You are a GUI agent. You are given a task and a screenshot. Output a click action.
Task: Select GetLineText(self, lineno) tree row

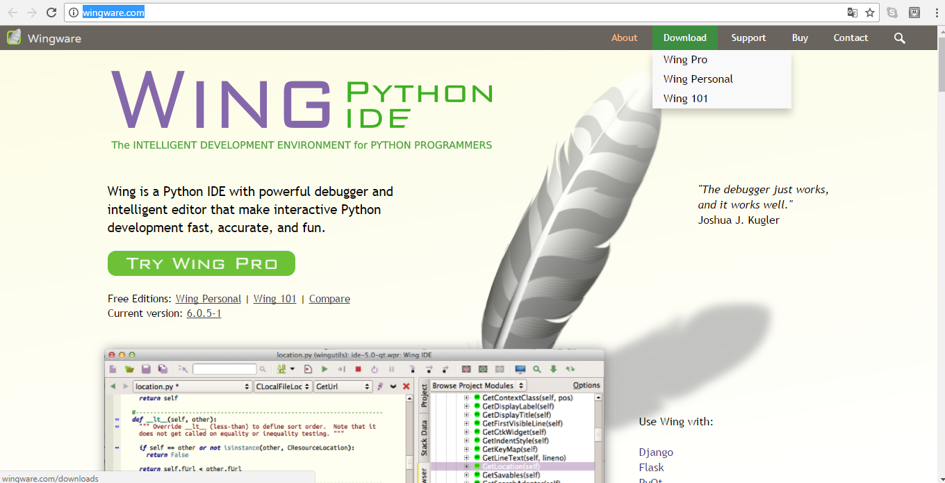tap(524, 458)
